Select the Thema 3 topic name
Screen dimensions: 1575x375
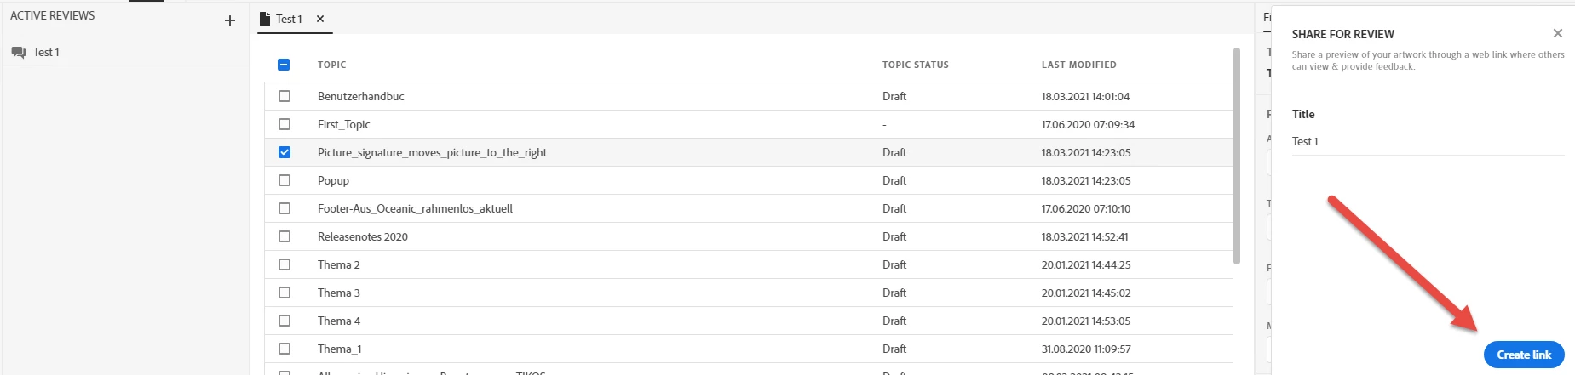[339, 293]
